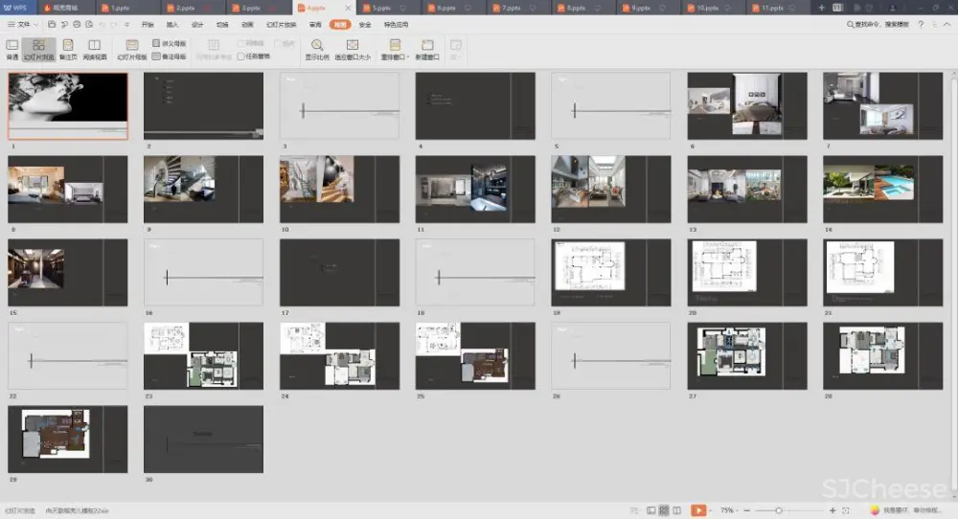Select the Notes Page (备注页) view icon

pos(67,48)
